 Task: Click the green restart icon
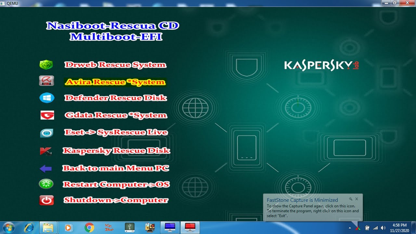[46, 184]
